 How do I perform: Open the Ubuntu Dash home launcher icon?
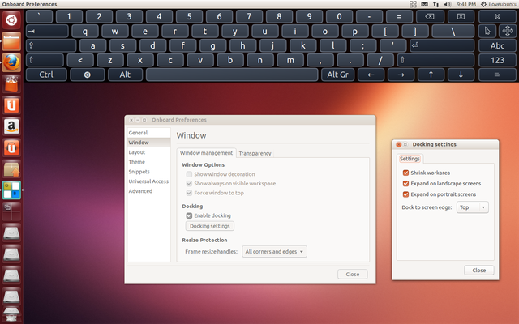point(11,20)
